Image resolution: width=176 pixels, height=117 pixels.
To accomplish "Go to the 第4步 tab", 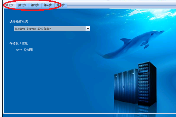I will [48, 5].
